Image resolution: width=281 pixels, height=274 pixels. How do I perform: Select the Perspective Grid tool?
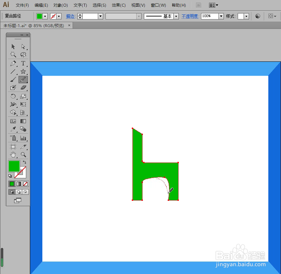tap(23, 112)
